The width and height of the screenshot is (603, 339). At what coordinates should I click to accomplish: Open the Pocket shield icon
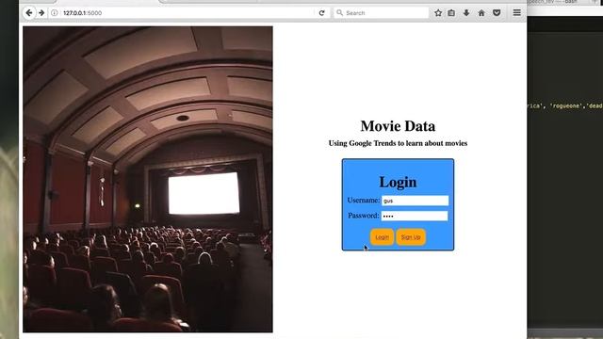(x=497, y=13)
